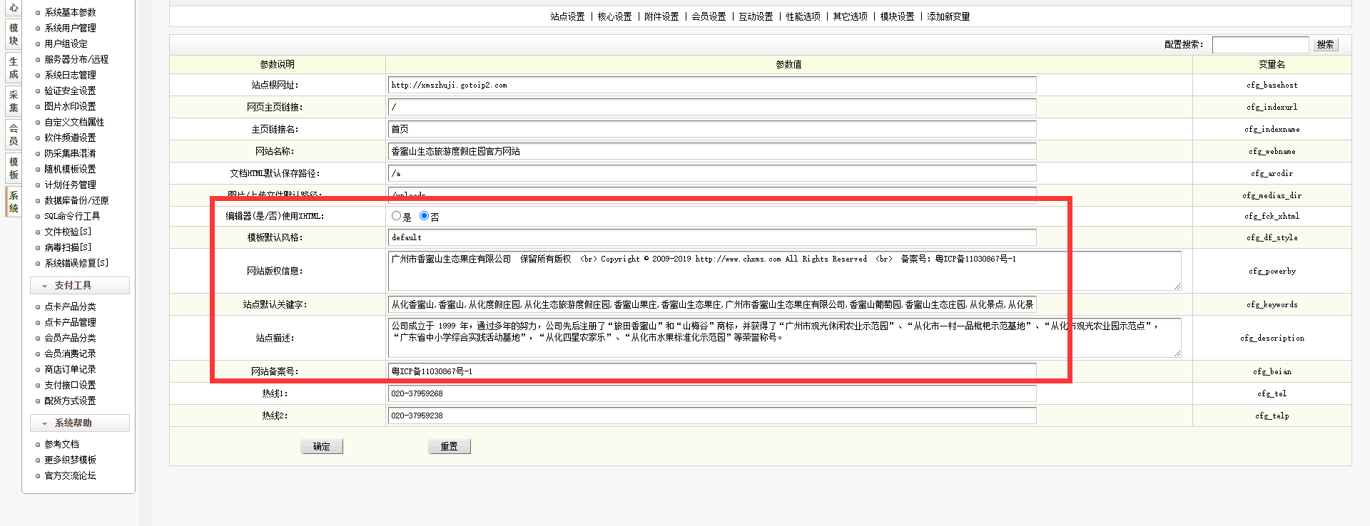Open the 性能选项 tab
This screenshot has width=1370, height=526.
803,16
